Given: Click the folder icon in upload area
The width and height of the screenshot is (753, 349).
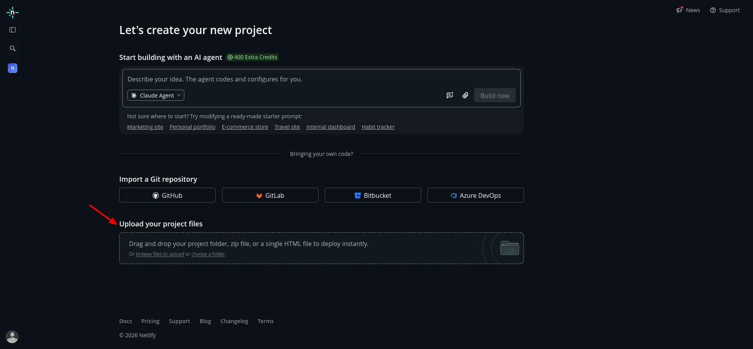Looking at the screenshot, I should click(509, 248).
